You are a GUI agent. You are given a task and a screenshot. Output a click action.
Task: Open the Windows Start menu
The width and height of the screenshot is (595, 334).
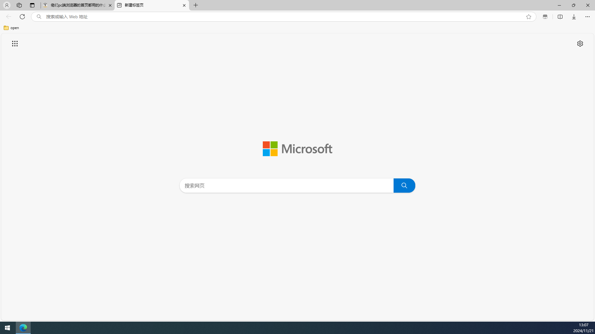point(7,328)
